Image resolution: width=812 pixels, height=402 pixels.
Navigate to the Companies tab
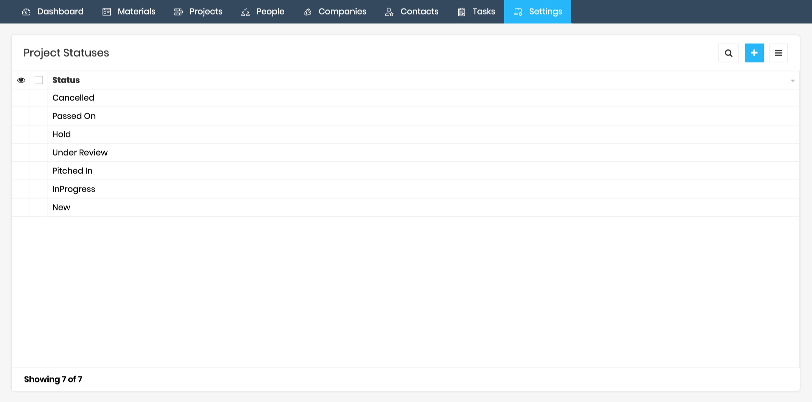pyautogui.click(x=335, y=12)
